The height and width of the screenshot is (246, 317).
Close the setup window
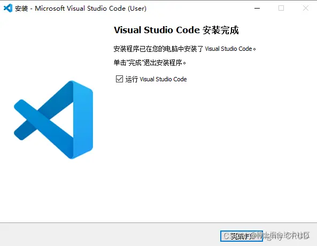click(x=305, y=9)
